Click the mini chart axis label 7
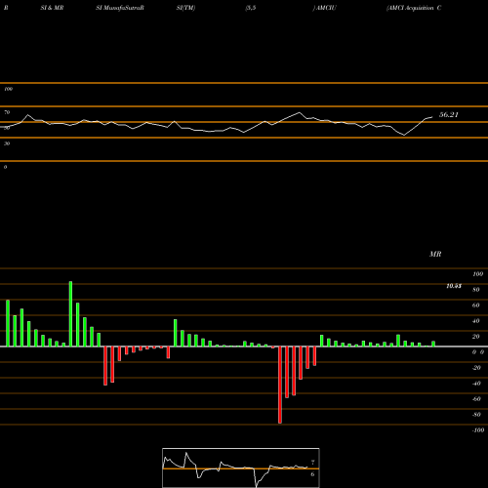The image size is (488, 488). 312,463
